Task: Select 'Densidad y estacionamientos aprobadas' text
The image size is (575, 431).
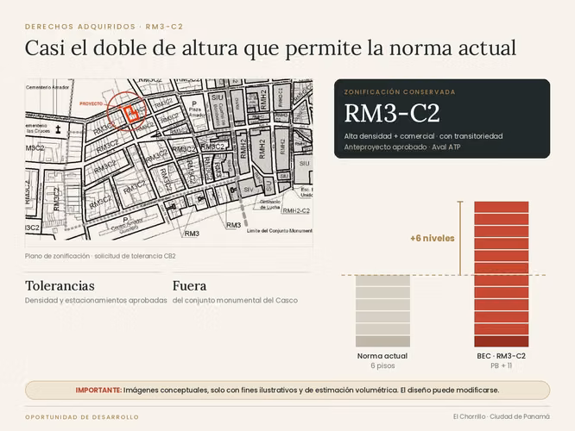Action: coord(96,300)
